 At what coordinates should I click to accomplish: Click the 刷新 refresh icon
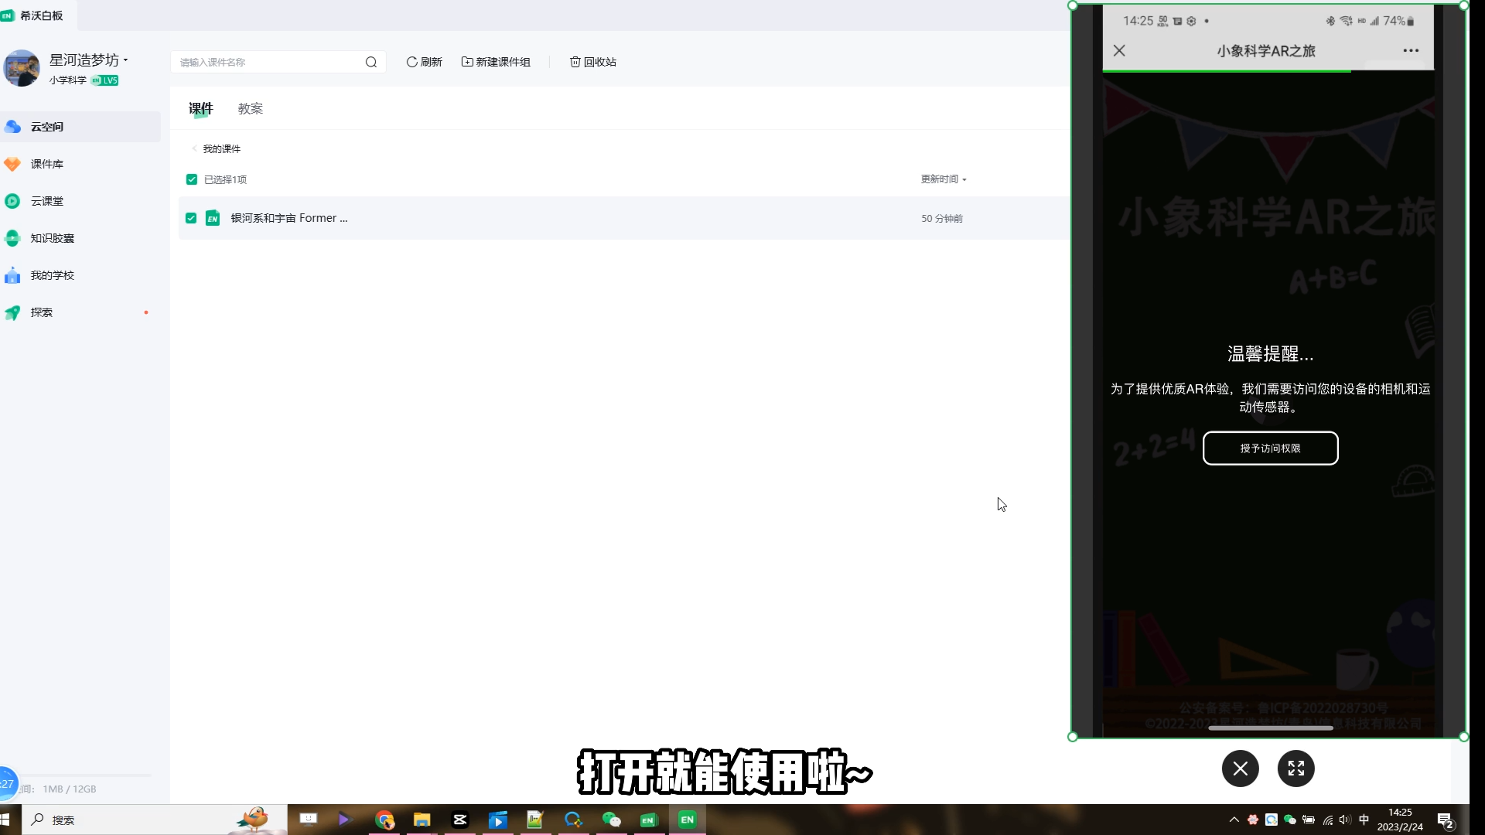[412, 62]
